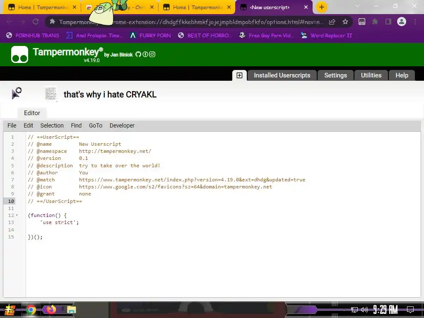Select the Editor tab
This screenshot has height=318, width=424.
(x=32, y=113)
